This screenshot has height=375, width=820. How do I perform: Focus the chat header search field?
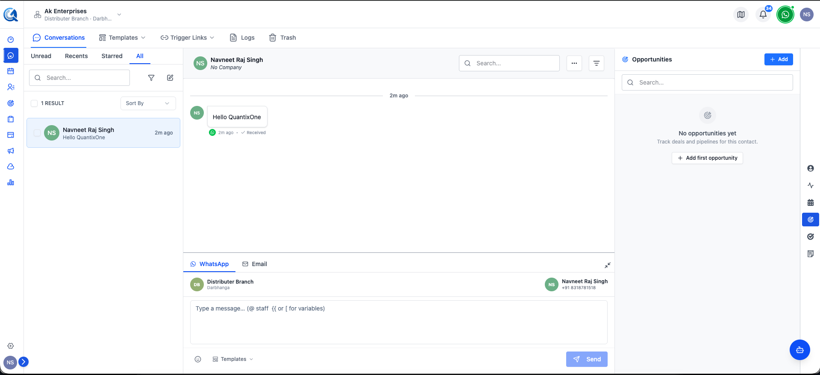pyautogui.click(x=509, y=63)
